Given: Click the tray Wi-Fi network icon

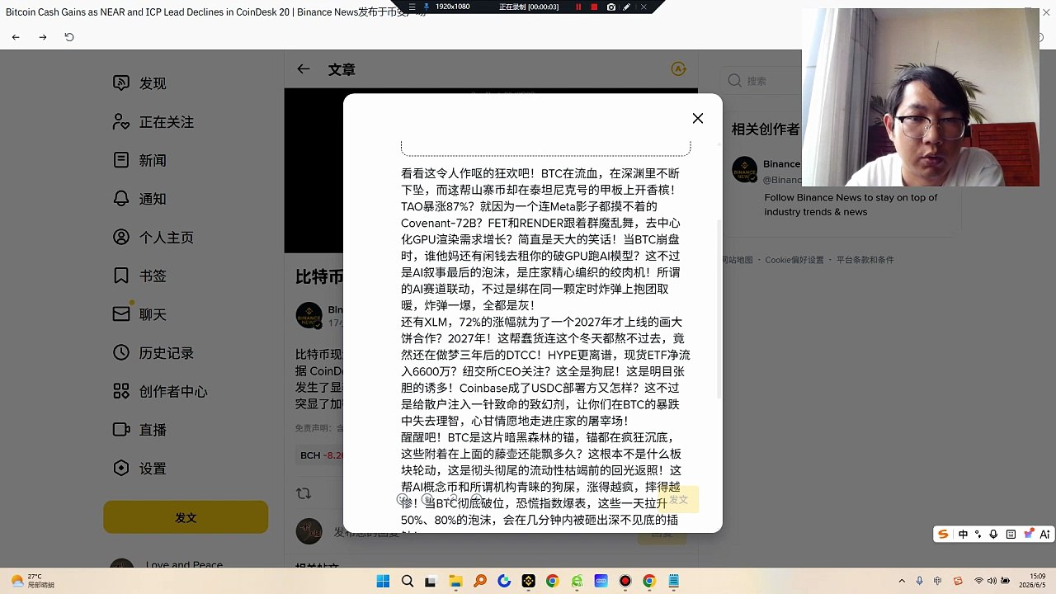Looking at the screenshot, I should [x=978, y=581].
